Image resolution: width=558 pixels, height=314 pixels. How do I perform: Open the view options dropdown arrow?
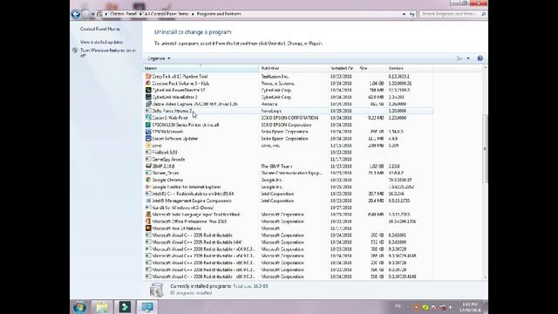coord(468,58)
